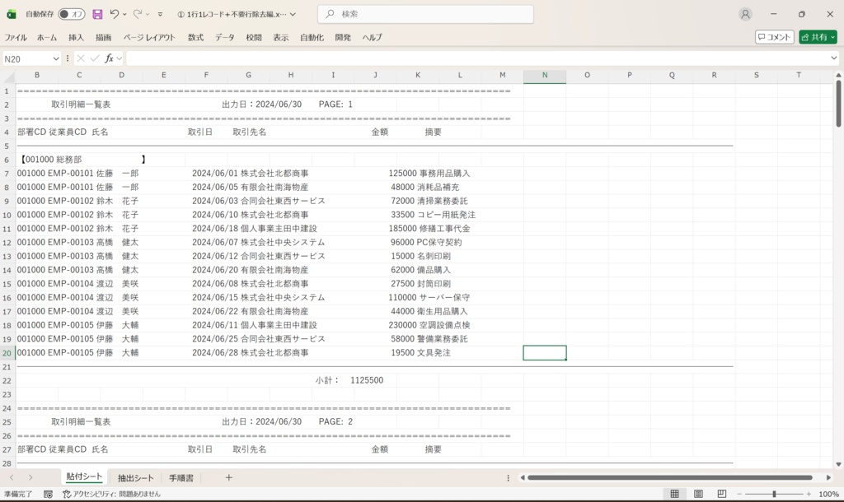844x502 pixels.
Task: Save the workbook with the floppy disk icon
Action: [x=97, y=15]
